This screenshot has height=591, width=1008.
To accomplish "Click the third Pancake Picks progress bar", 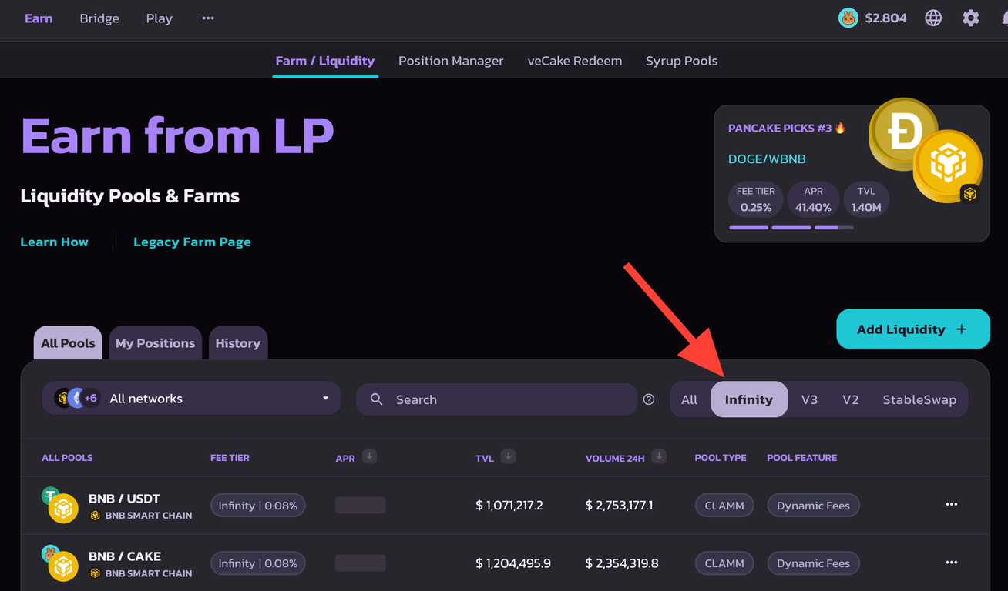I will [x=834, y=228].
